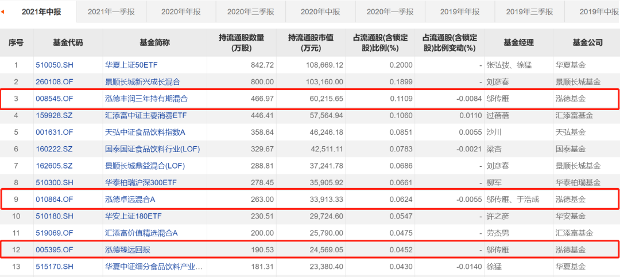The height and width of the screenshot is (277, 620).
Task: Switch to the 2019年三季报 tab
Action: point(529,11)
